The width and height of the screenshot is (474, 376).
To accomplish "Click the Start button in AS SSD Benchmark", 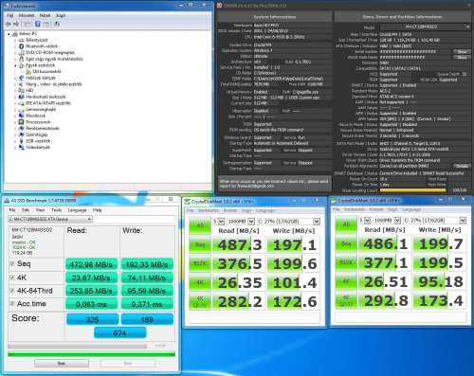I will pyautogui.click(x=62, y=363).
